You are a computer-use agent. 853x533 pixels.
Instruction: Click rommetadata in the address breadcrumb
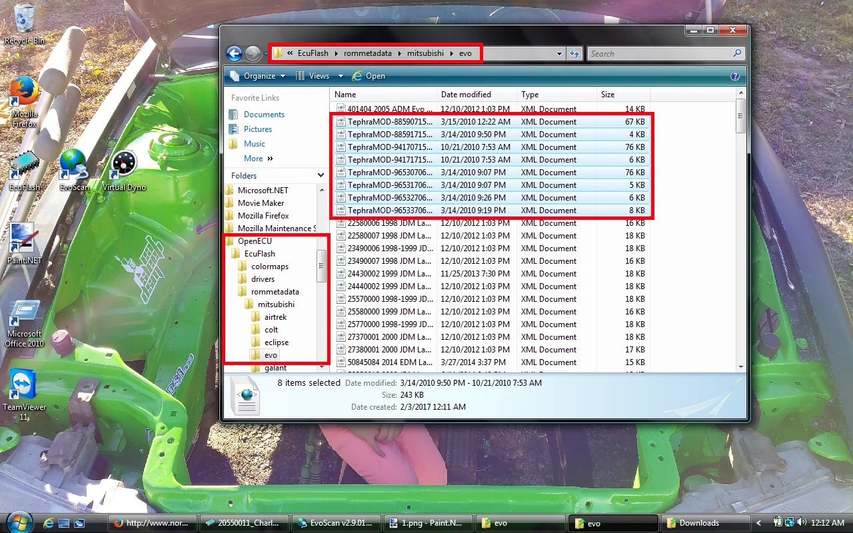[368, 53]
